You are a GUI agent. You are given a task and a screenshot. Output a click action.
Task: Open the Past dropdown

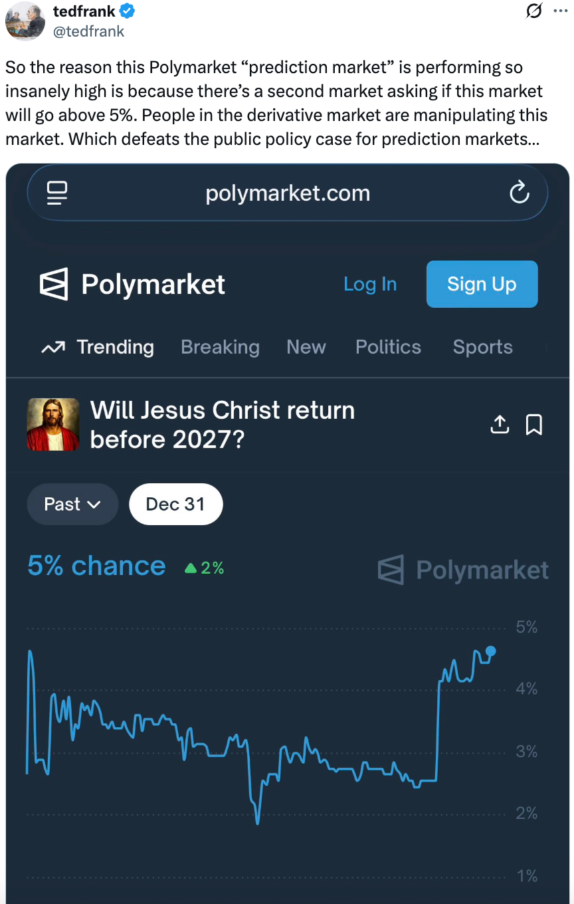point(72,505)
